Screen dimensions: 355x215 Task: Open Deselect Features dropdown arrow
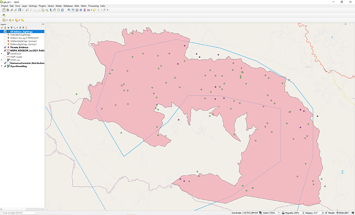[19, 20]
